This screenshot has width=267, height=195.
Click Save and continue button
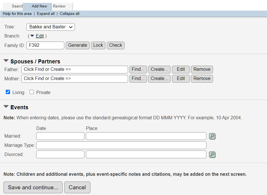[x=33, y=188]
